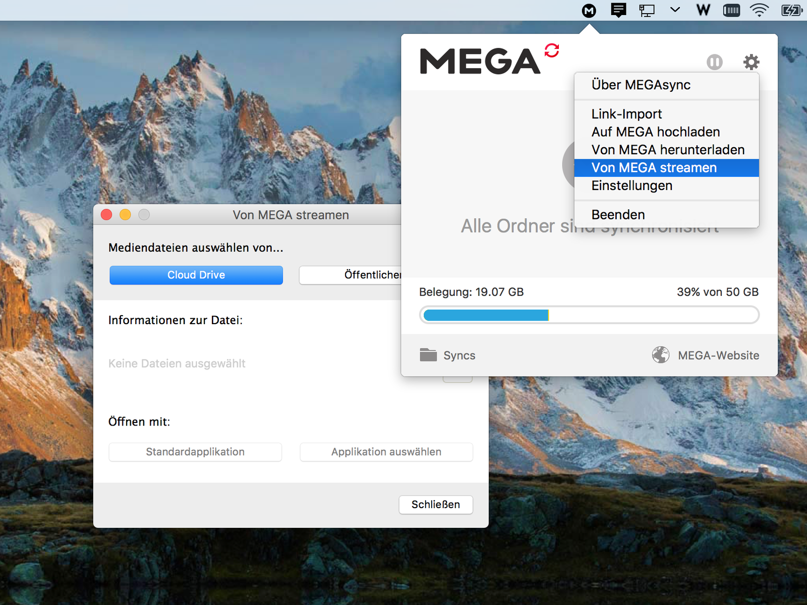Image resolution: width=807 pixels, height=605 pixels.
Task: Click the MEGA-Website globe icon
Action: pyautogui.click(x=661, y=355)
